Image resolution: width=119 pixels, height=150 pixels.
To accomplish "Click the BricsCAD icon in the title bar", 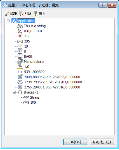I will click(5, 5).
